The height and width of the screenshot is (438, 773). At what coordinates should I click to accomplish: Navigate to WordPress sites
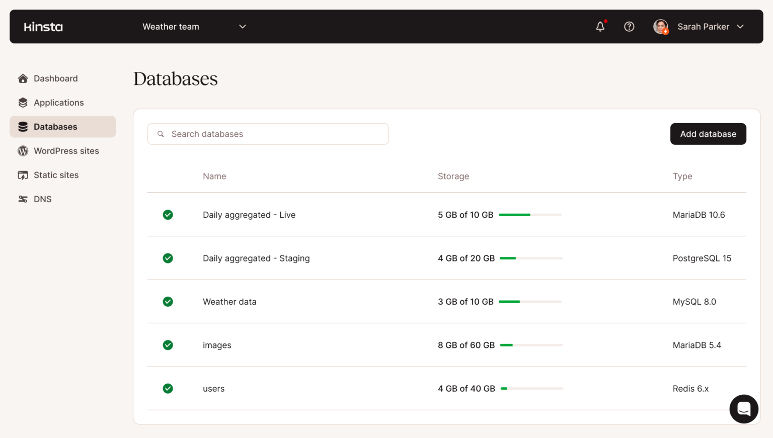click(66, 151)
